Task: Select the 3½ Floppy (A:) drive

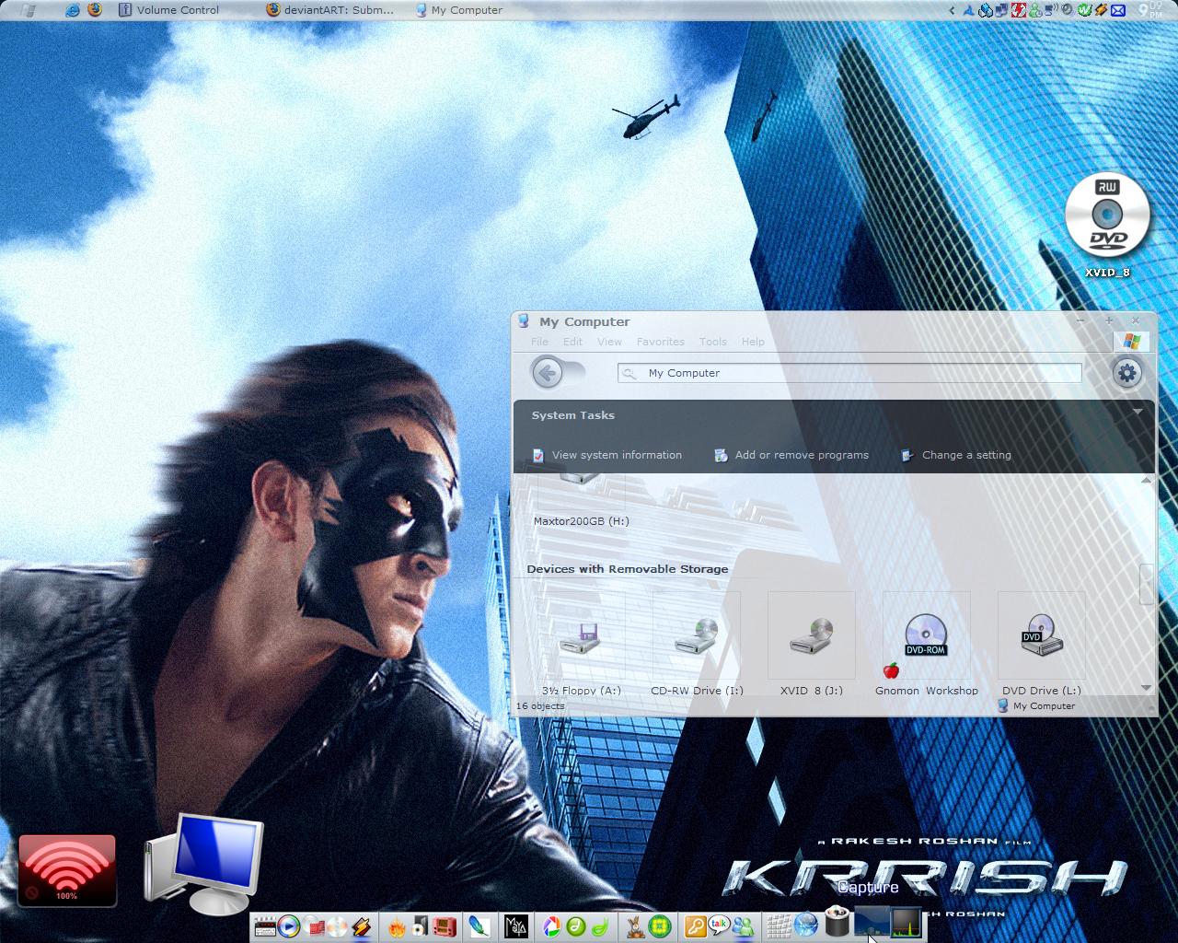Action: 581,638
